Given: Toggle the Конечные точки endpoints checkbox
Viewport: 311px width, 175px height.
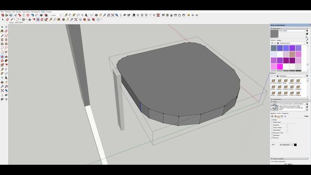Looking at the screenshot, I should 272,133.
